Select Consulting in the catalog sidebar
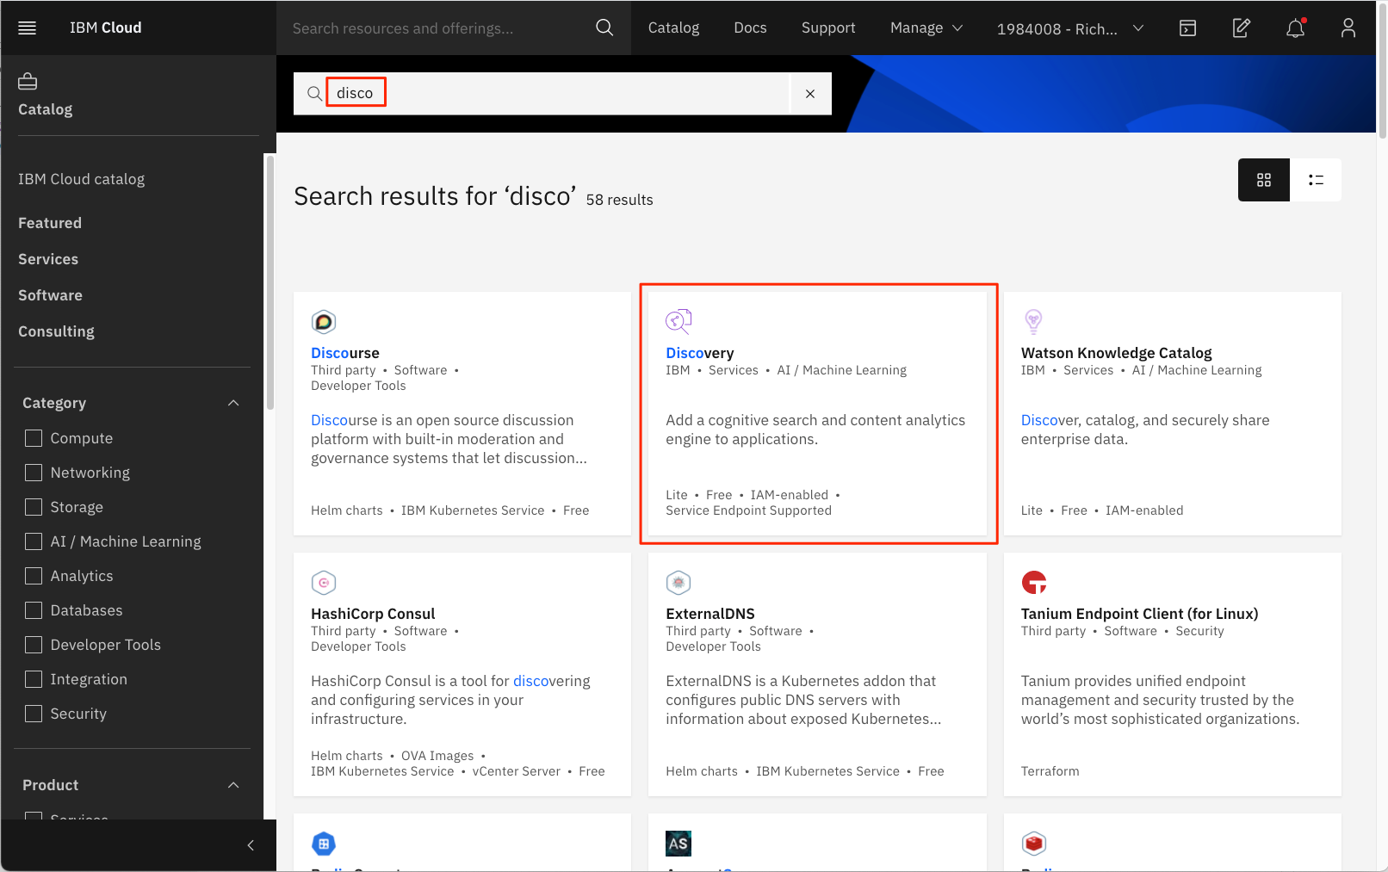Screen dimensions: 1388x872 (x=56, y=331)
